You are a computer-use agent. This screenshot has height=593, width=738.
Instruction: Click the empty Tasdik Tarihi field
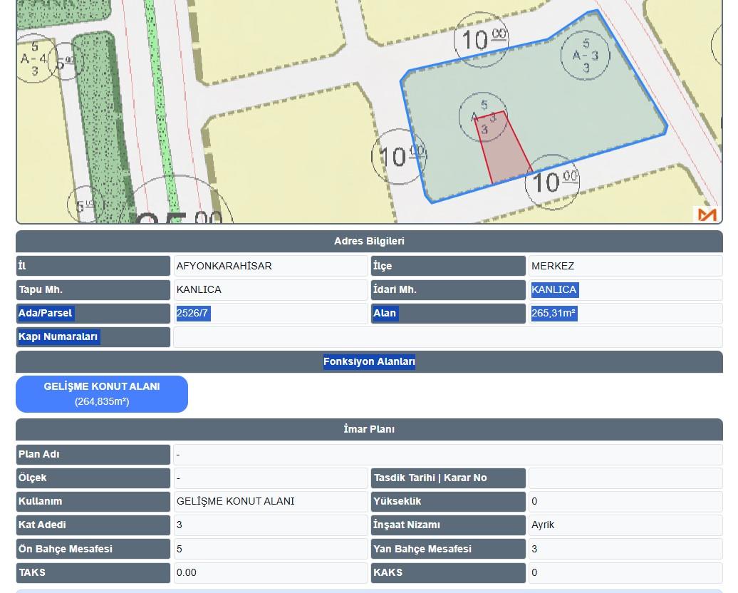tap(624, 478)
